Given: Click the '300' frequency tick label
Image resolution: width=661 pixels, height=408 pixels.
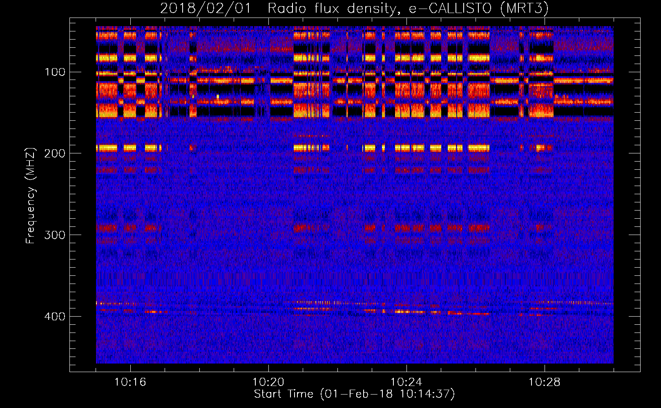Looking at the screenshot, I should pyautogui.click(x=55, y=235).
